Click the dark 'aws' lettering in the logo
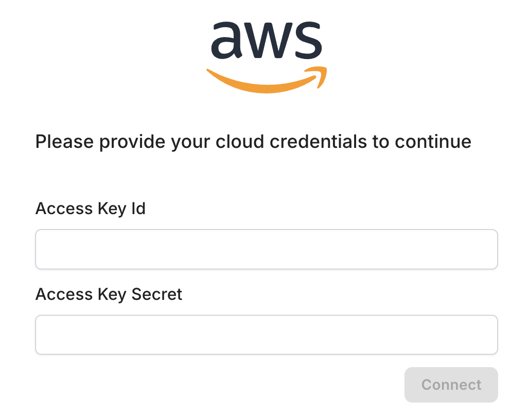The width and height of the screenshot is (528, 419). coord(266,41)
